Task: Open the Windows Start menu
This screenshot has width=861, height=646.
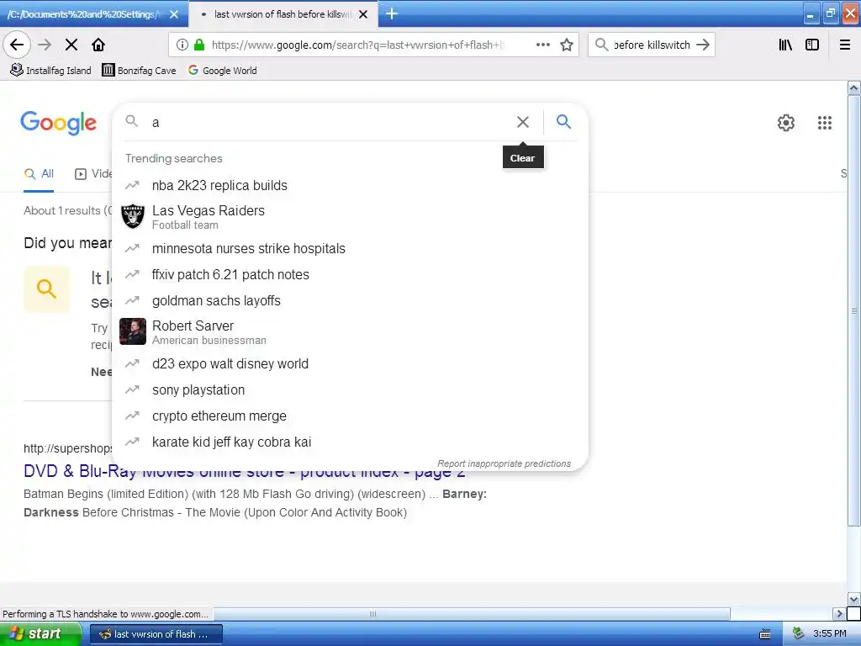Action: pyautogui.click(x=40, y=633)
